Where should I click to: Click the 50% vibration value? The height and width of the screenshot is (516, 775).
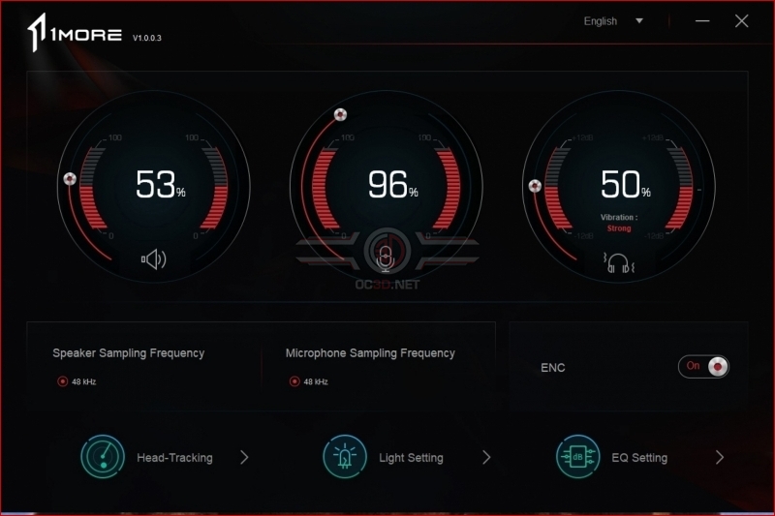coord(625,185)
